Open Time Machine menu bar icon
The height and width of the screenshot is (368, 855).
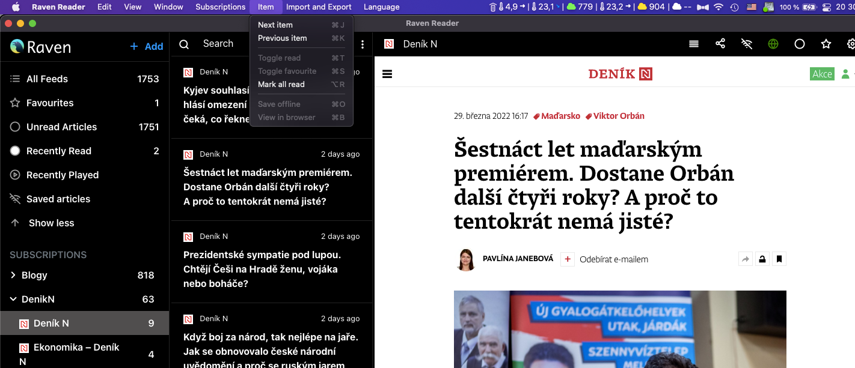735,7
